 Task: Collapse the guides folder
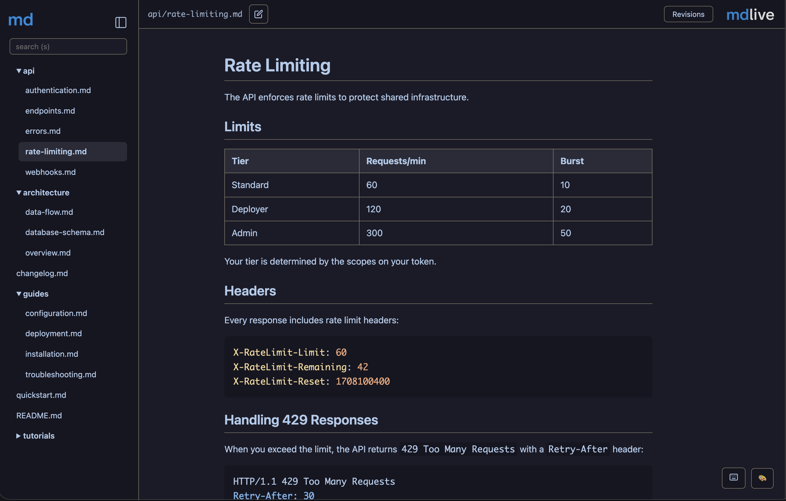[x=32, y=294]
